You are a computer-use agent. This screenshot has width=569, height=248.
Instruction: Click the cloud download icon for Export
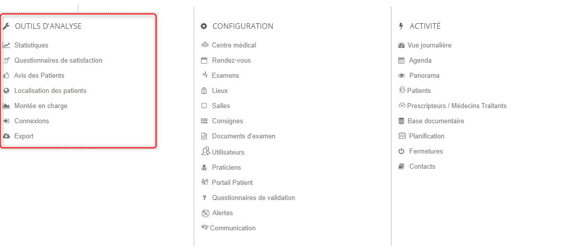(x=6, y=136)
